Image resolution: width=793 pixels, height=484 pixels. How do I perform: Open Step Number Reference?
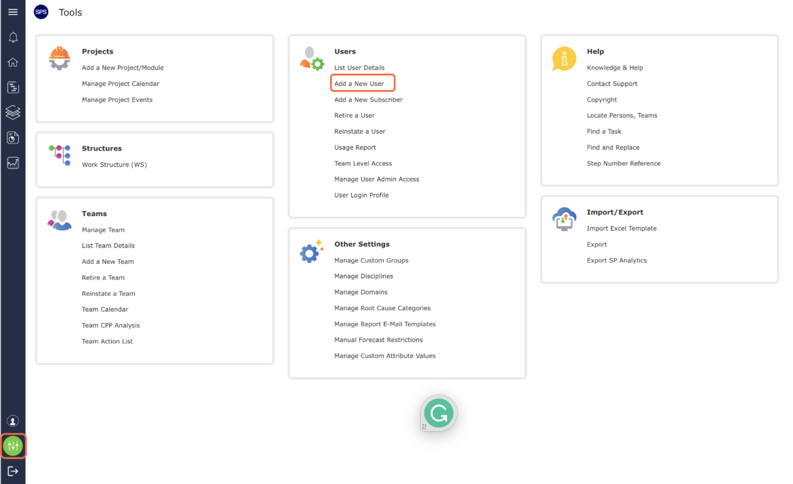[x=624, y=164]
